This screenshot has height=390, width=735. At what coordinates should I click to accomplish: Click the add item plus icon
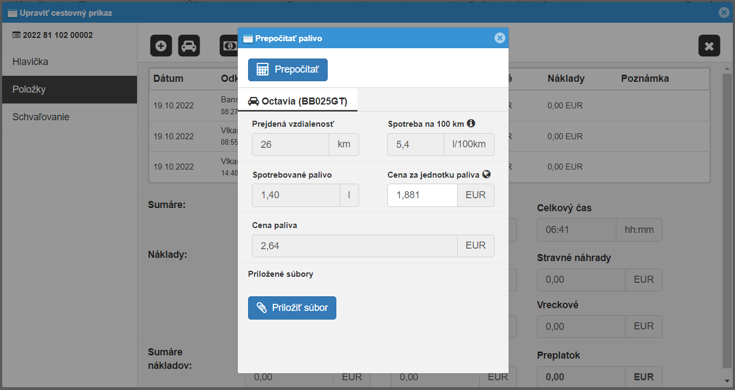[x=161, y=46]
